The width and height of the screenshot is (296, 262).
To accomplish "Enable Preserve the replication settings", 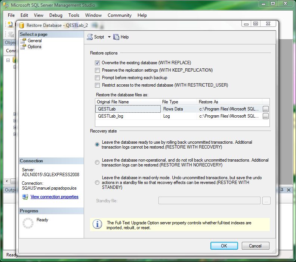I will click(x=98, y=70).
